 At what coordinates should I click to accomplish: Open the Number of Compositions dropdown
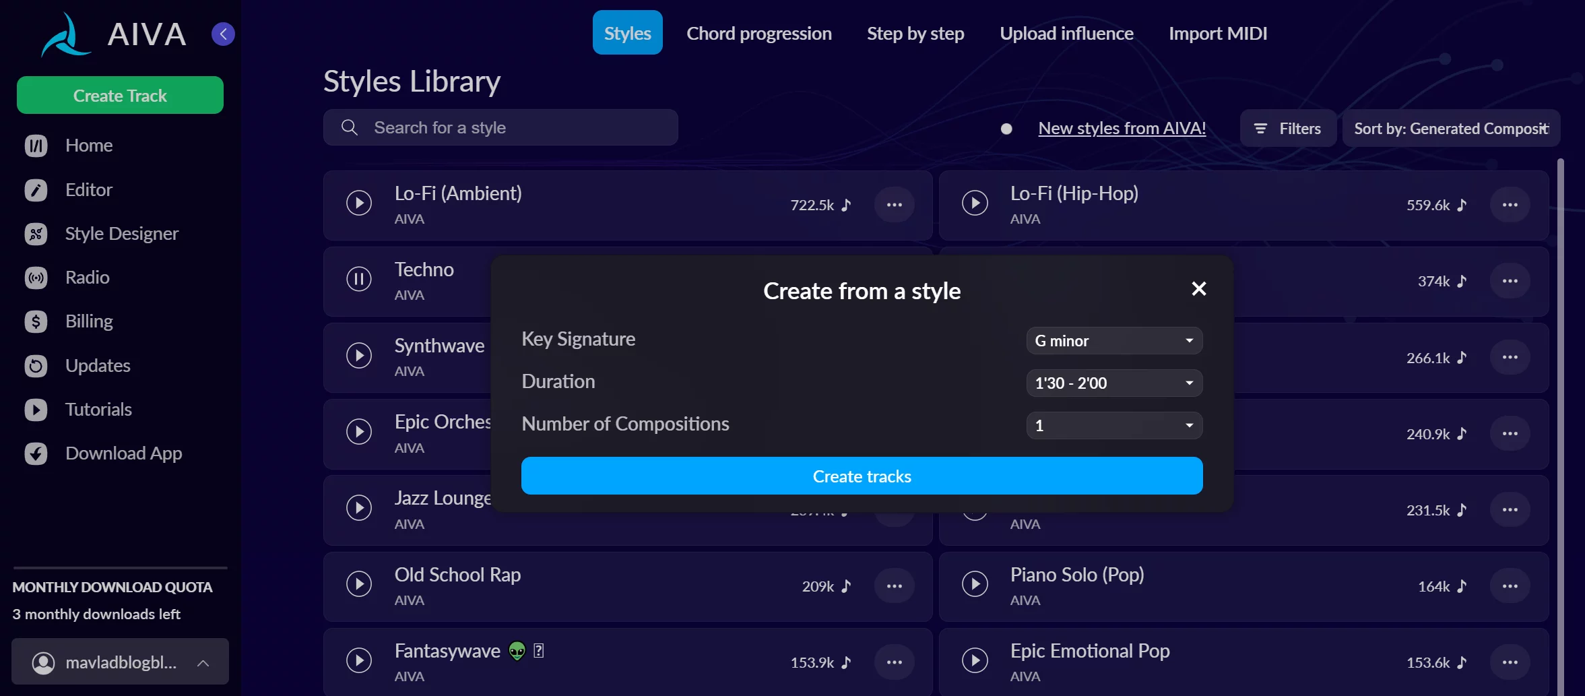click(x=1114, y=426)
